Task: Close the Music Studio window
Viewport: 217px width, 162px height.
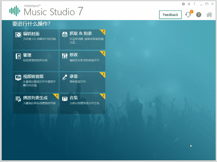Action: tap(212, 4)
